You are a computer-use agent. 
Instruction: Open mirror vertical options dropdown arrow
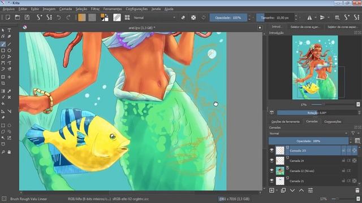(x=328, y=17)
